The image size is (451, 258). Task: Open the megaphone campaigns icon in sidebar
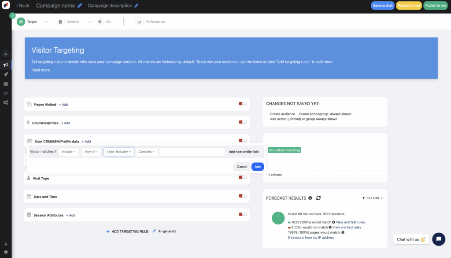tap(6, 64)
